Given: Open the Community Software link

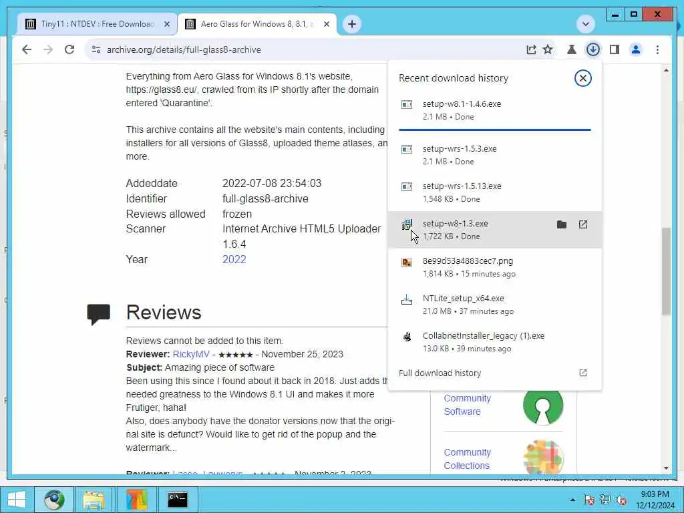Looking at the screenshot, I should 467,405.
